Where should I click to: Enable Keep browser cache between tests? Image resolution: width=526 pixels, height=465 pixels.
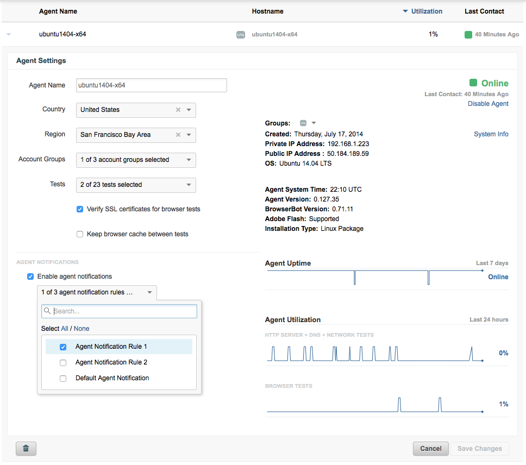[80, 234]
